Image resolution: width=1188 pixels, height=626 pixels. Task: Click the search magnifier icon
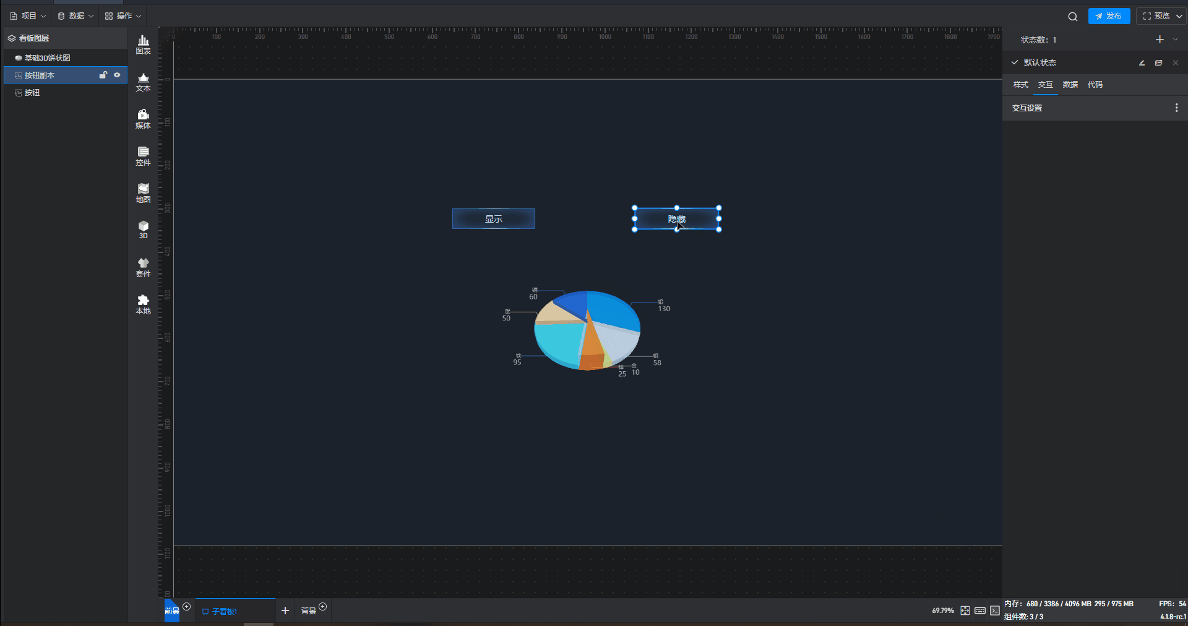pyautogui.click(x=1072, y=17)
